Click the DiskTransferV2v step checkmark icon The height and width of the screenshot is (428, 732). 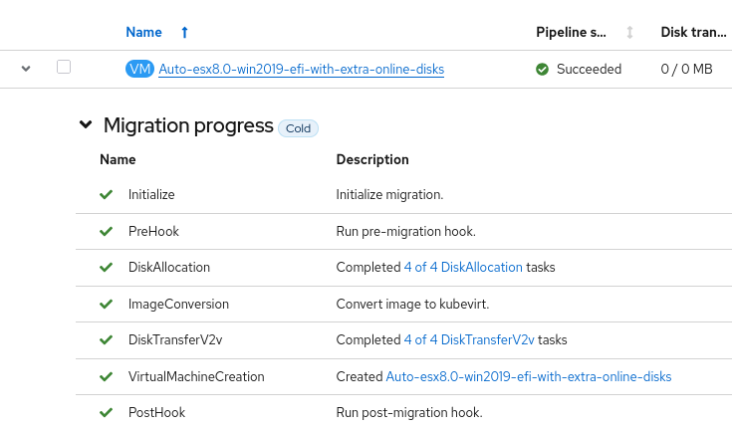pyautogui.click(x=106, y=340)
